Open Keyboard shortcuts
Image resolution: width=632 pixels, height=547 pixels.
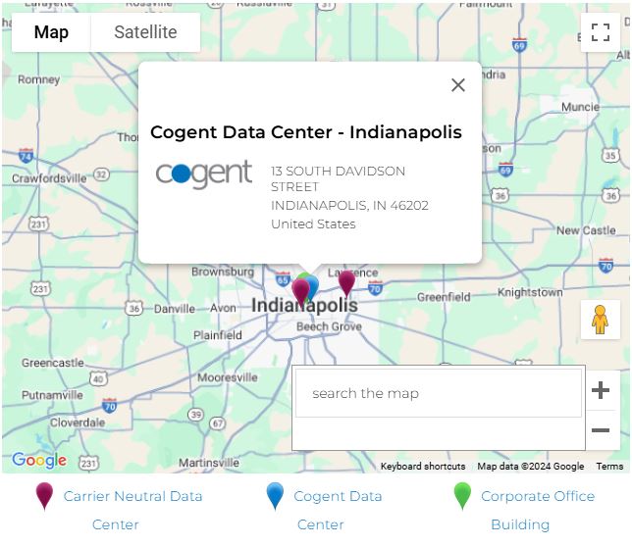pyautogui.click(x=423, y=467)
